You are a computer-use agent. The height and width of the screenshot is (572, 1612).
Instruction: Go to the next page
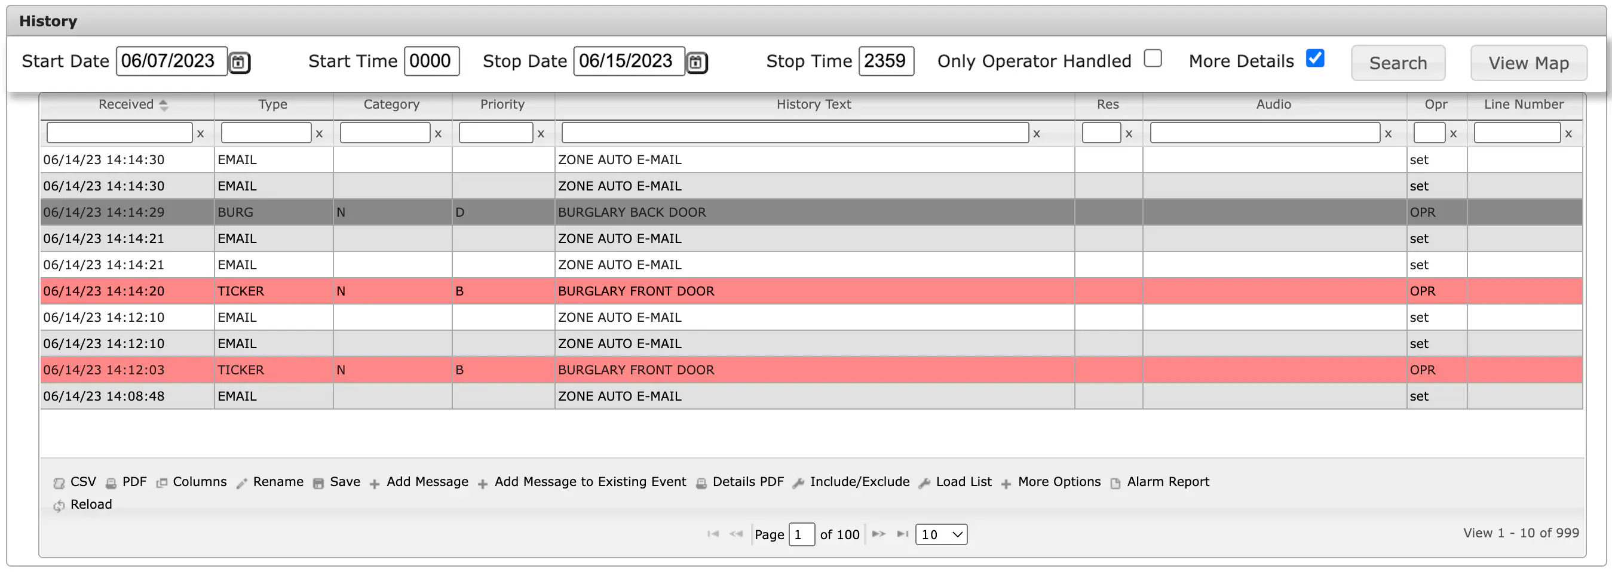click(x=878, y=534)
